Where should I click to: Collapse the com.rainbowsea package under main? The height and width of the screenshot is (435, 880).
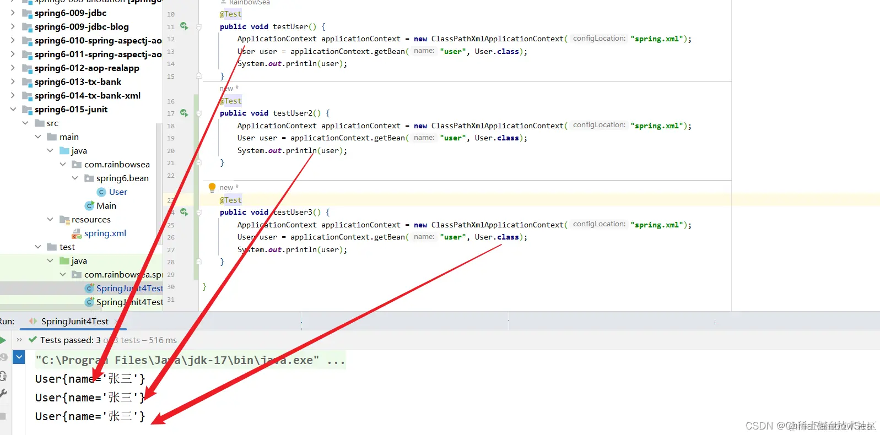coord(63,164)
